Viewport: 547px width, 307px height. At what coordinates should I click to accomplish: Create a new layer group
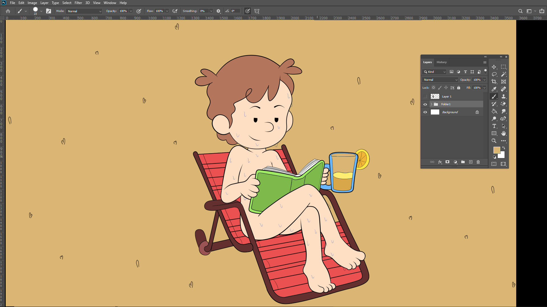pyautogui.click(x=463, y=162)
